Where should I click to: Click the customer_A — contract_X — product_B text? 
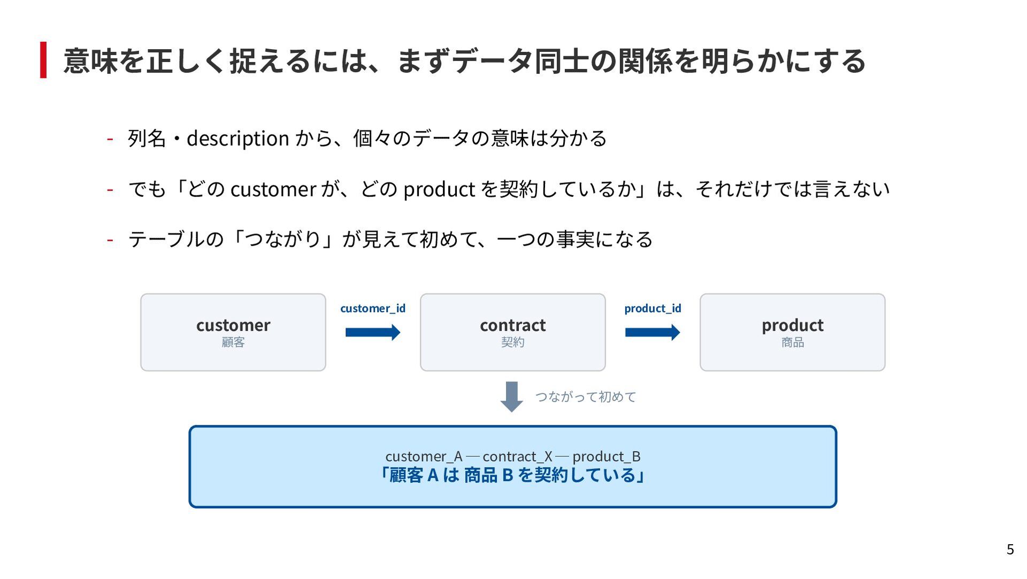(x=513, y=456)
